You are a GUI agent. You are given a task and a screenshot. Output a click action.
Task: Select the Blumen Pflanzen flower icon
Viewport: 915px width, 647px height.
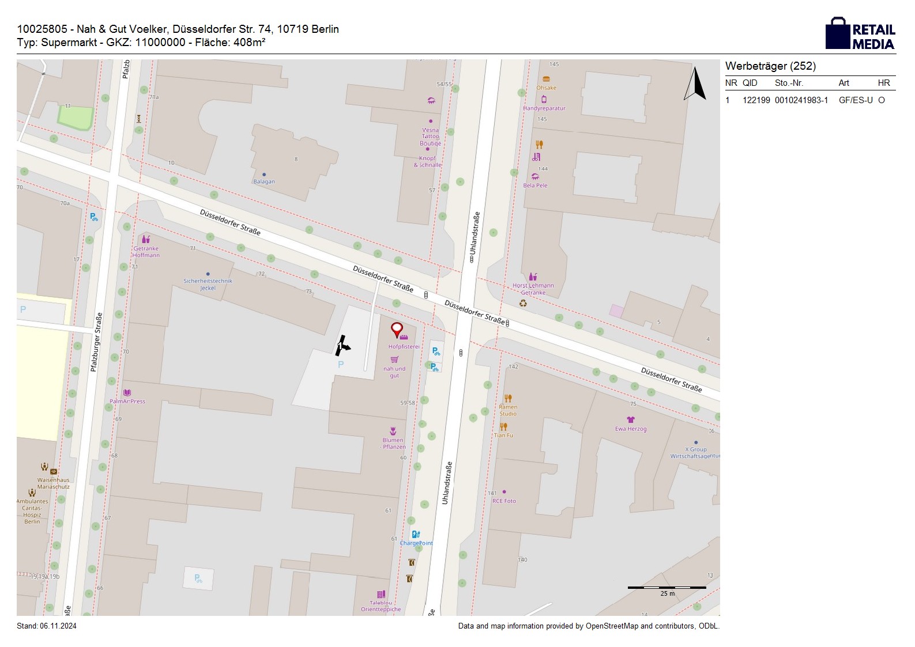tap(393, 431)
